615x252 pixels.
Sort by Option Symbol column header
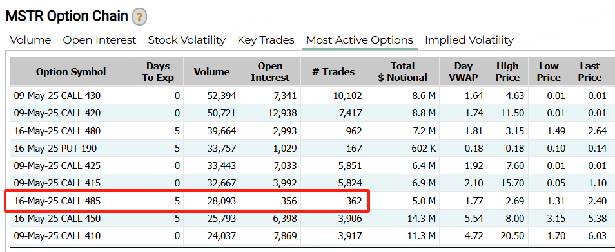(71, 71)
